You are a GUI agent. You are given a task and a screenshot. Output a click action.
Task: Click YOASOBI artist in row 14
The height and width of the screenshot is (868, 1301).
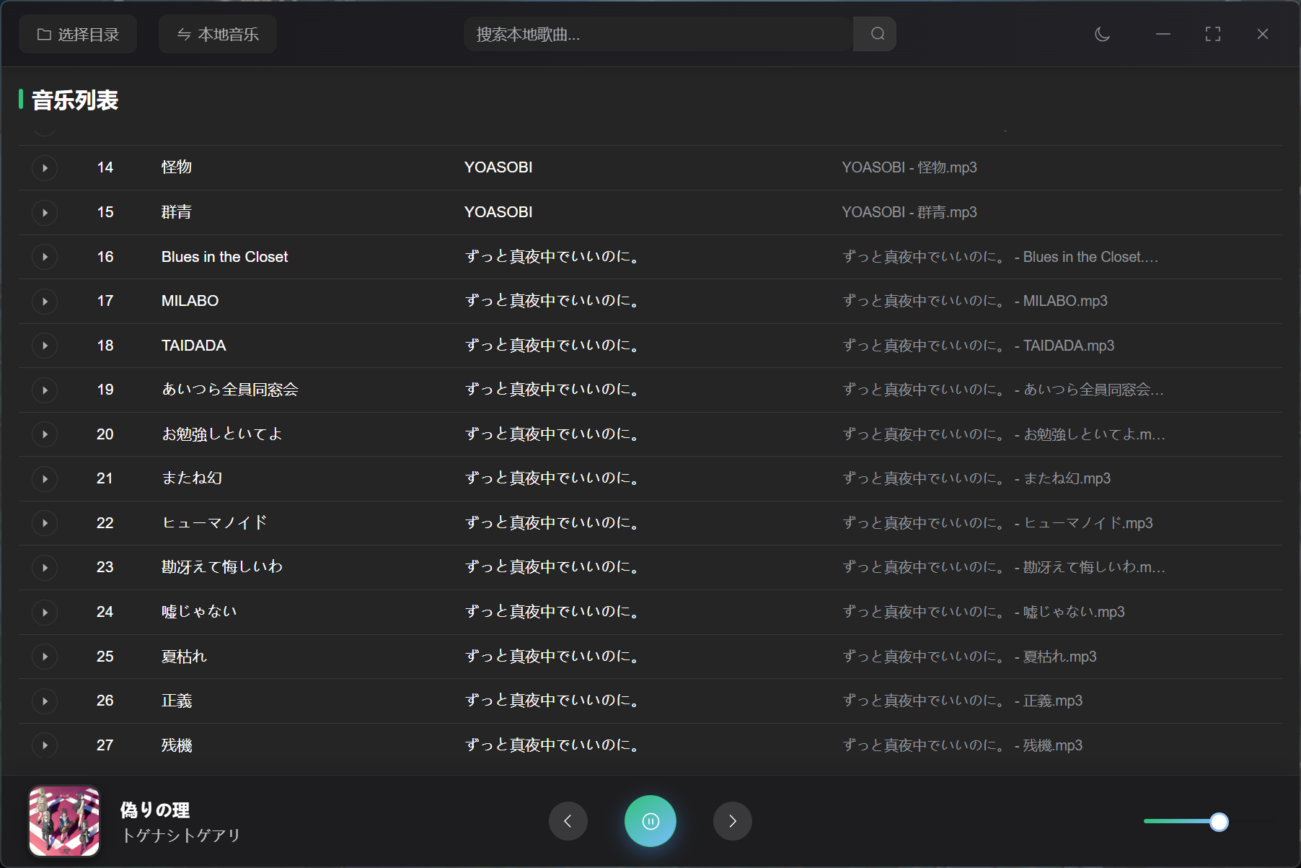pyautogui.click(x=498, y=167)
